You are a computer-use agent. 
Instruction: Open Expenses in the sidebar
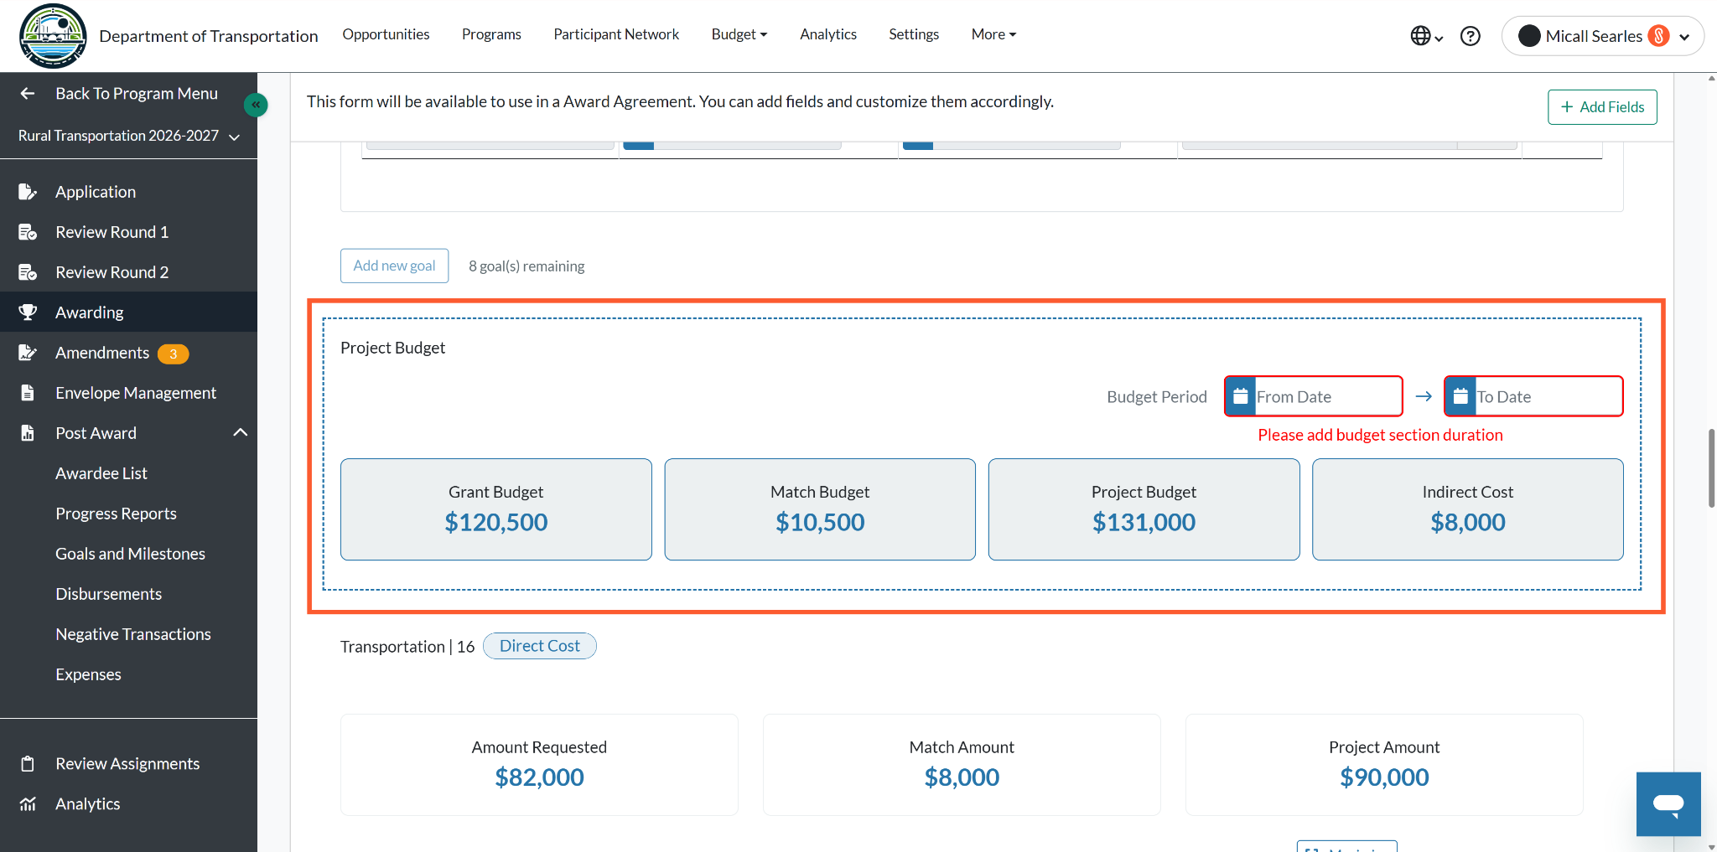point(88,674)
